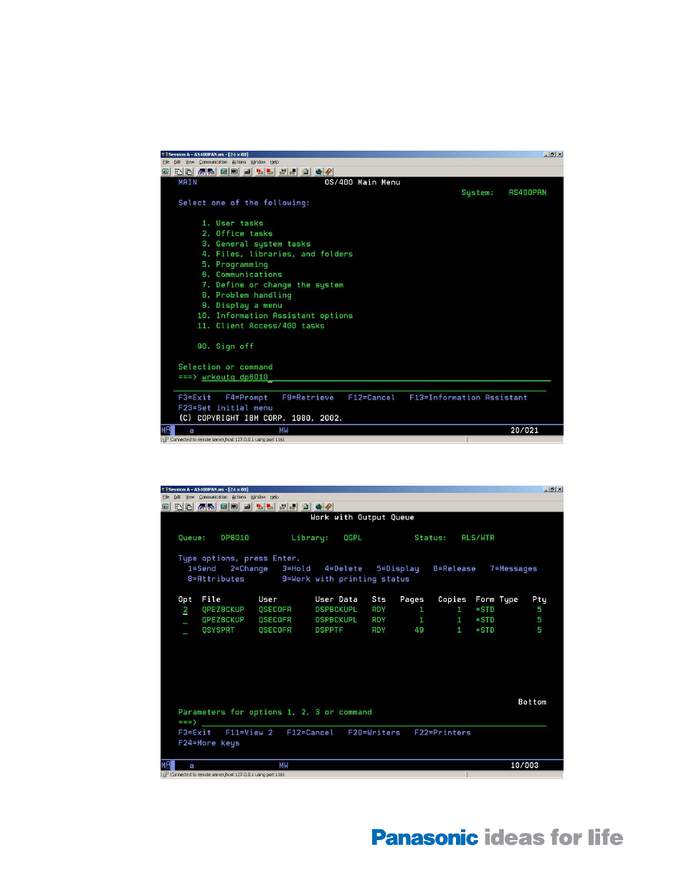Open keyboard Map icon in Main Menu session toolbar

[247, 171]
